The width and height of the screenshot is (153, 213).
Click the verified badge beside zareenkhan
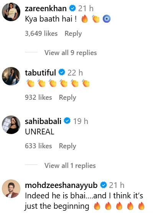pos(72,8)
